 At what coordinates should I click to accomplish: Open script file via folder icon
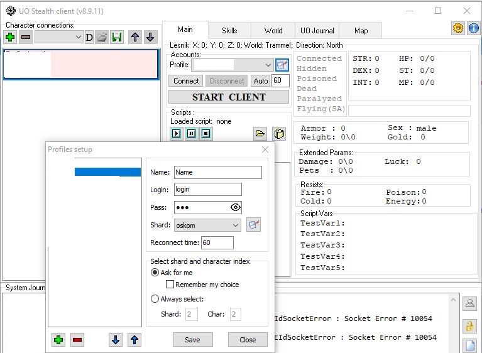tap(260, 134)
